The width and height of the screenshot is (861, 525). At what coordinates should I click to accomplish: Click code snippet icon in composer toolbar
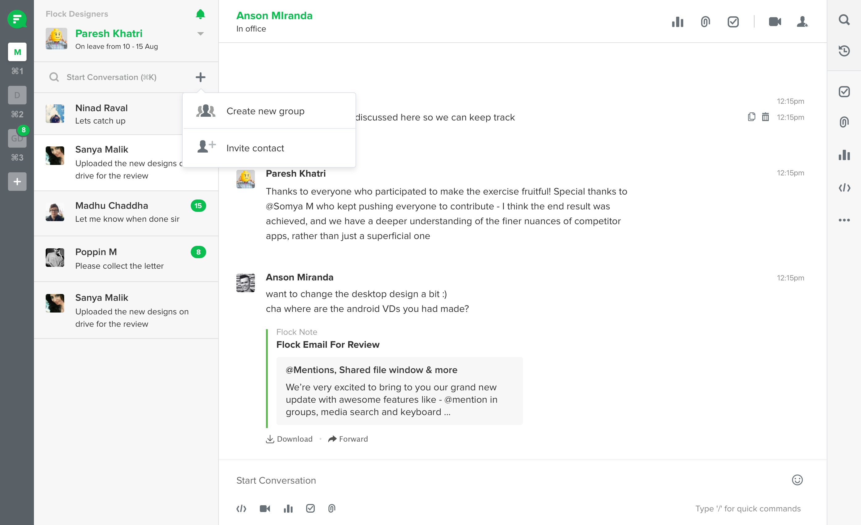tap(241, 509)
